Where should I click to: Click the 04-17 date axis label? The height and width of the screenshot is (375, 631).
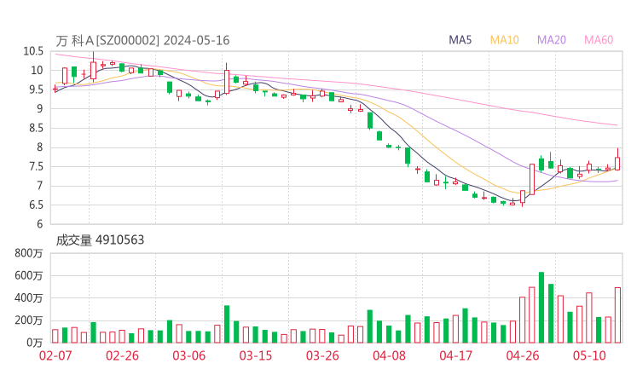456,355
